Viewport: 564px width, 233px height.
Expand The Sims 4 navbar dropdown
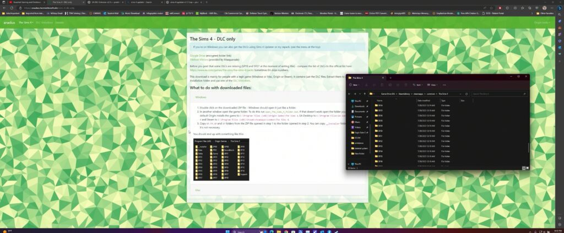point(25,22)
